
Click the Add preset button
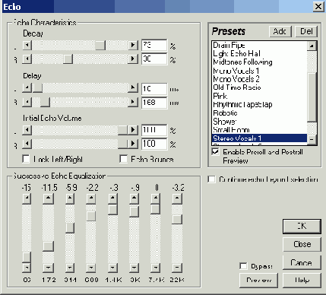[280, 31]
